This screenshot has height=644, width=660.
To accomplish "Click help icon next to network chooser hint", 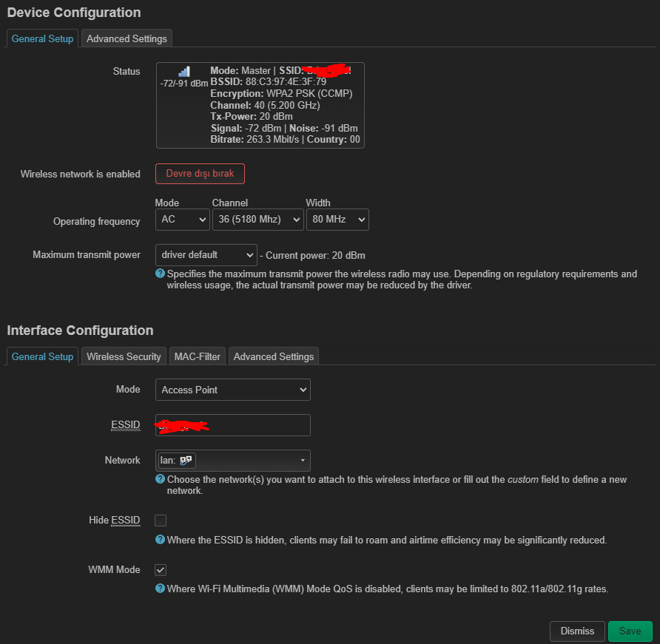I will 160,478.
